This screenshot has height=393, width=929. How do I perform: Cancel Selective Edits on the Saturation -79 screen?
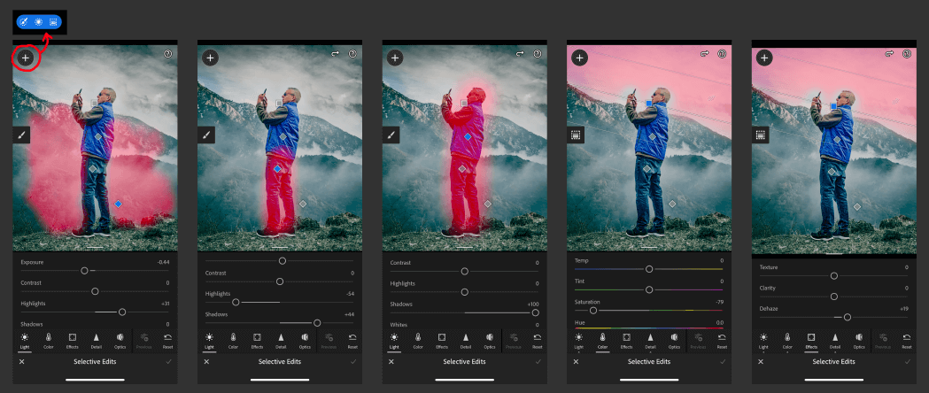pyautogui.click(x=576, y=361)
